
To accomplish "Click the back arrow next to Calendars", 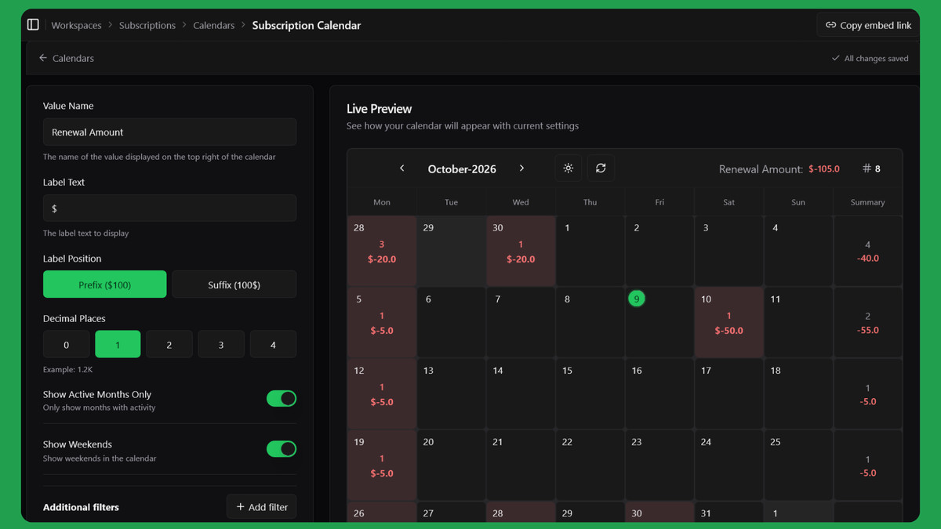I will coord(43,58).
